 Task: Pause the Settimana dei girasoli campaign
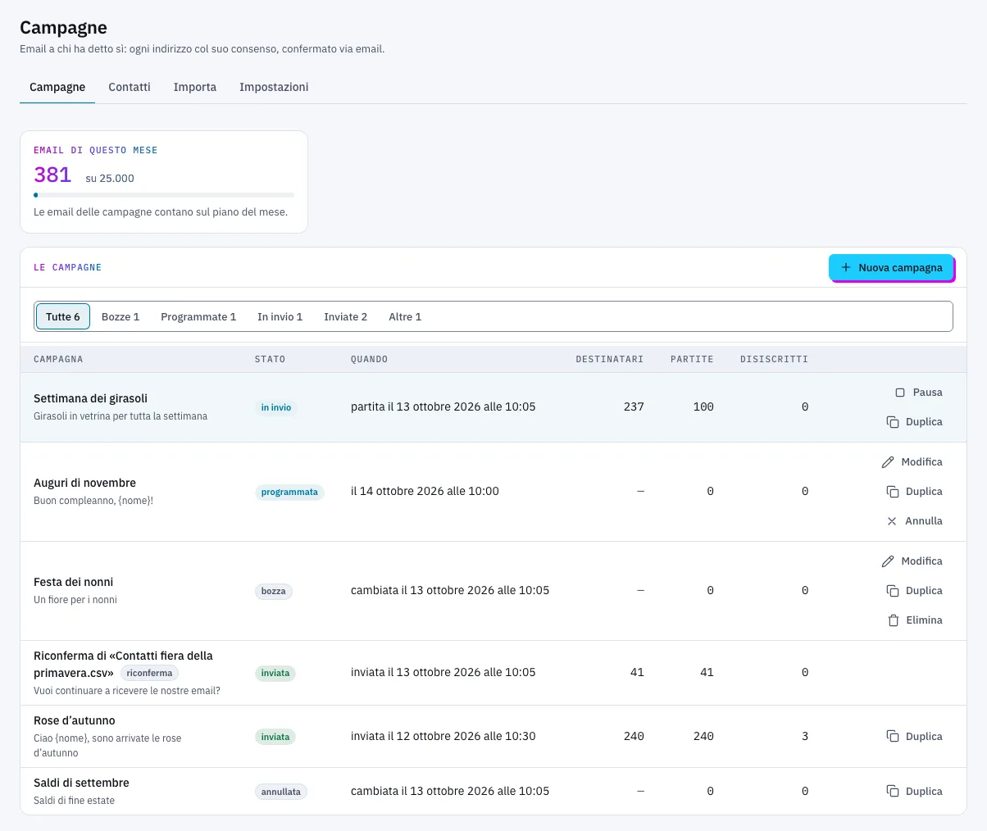point(918,393)
